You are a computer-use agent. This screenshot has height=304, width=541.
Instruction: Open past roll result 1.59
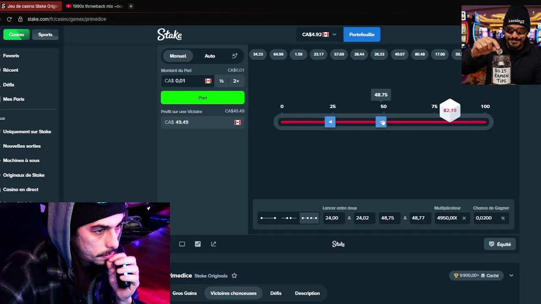[298, 54]
